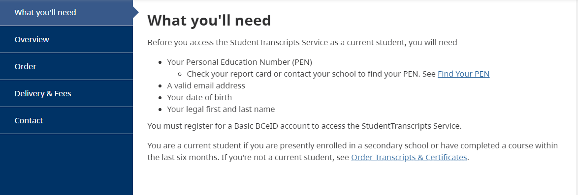Open the Order Transcripts & Certificates link

point(409,158)
